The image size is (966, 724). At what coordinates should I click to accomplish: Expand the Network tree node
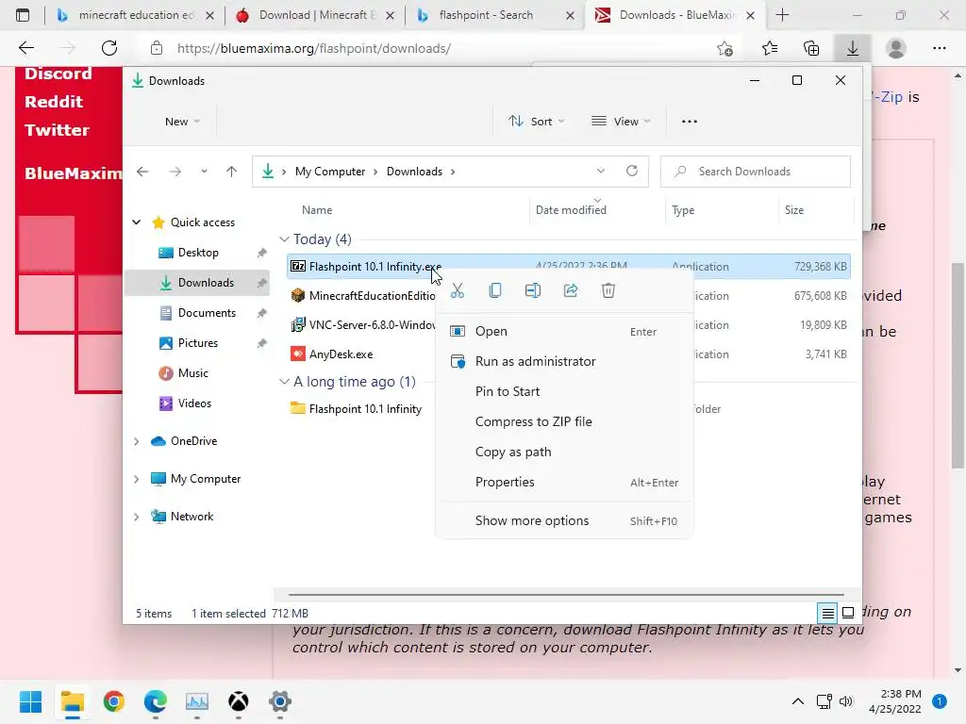[x=137, y=517]
